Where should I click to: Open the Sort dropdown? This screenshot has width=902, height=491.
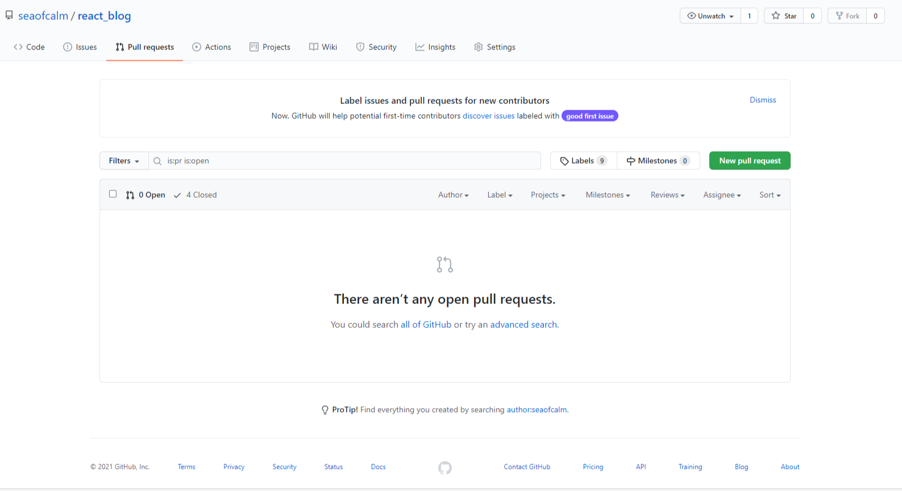(770, 195)
